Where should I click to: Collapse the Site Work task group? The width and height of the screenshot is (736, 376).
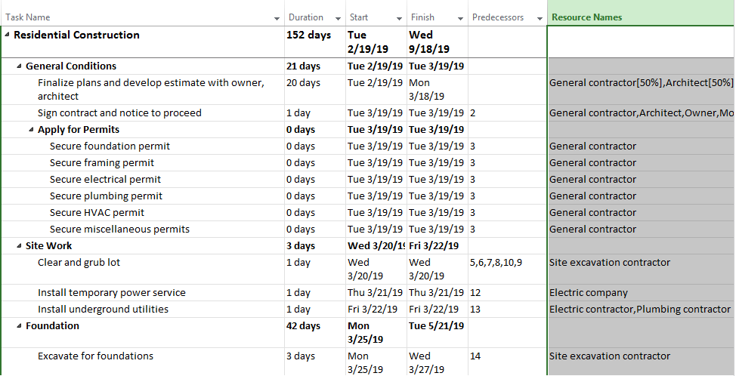click(x=20, y=246)
